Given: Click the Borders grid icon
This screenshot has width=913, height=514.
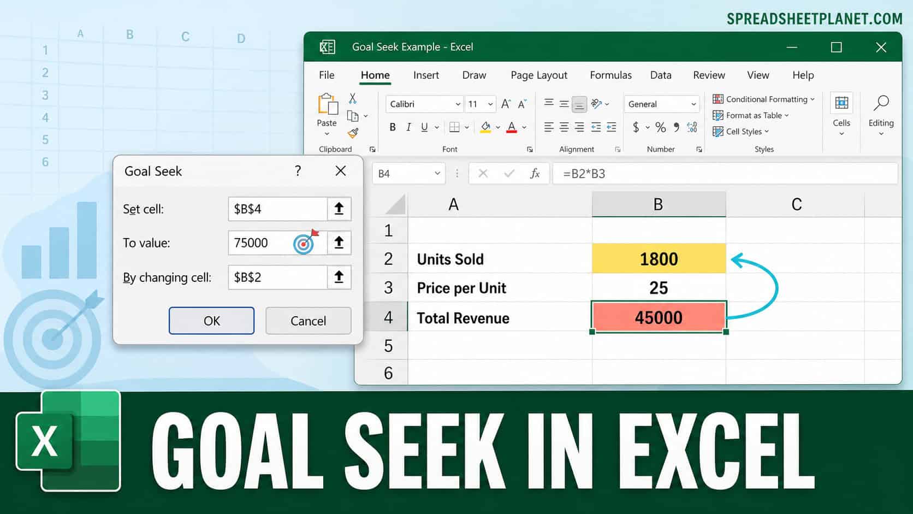Looking at the screenshot, I should point(454,127).
